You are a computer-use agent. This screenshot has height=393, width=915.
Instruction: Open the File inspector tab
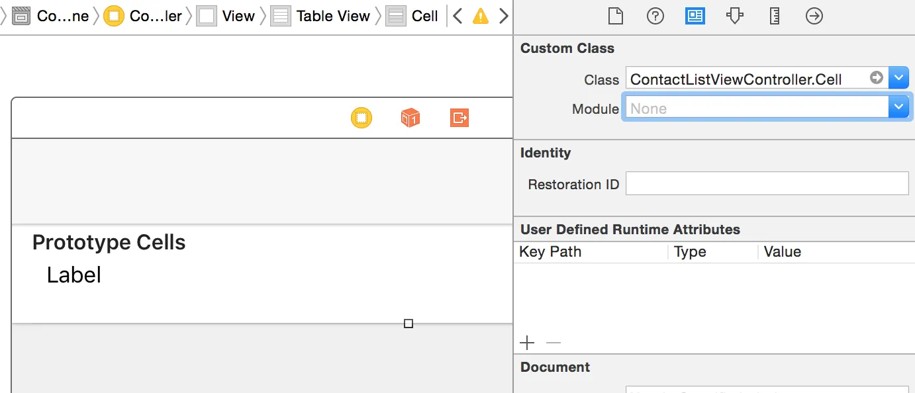pyautogui.click(x=616, y=16)
